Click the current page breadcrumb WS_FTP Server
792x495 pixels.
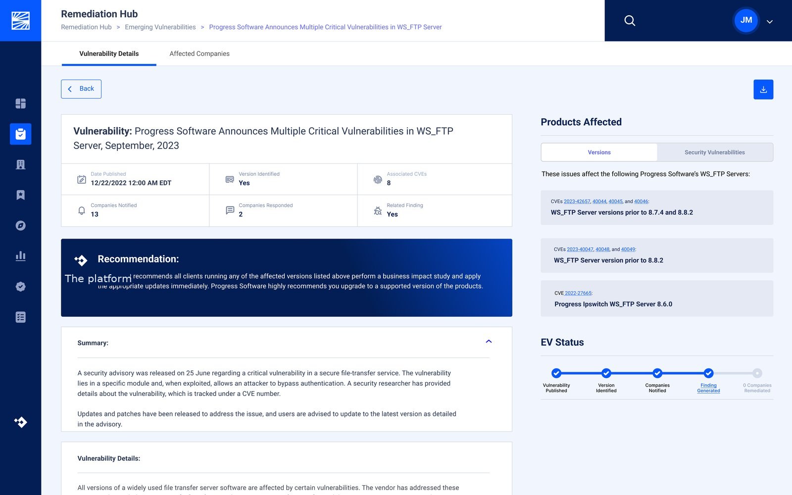coord(325,27)
